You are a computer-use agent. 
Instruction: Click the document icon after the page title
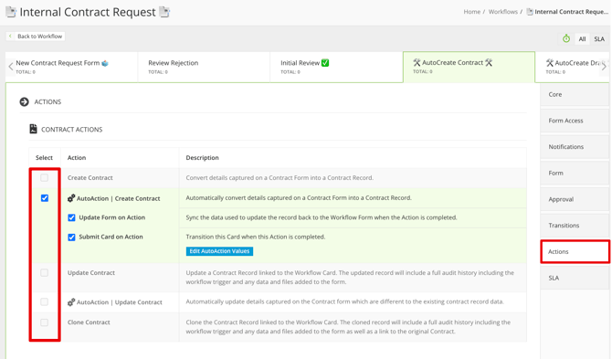pyautogui.click(x=165, y=12)
